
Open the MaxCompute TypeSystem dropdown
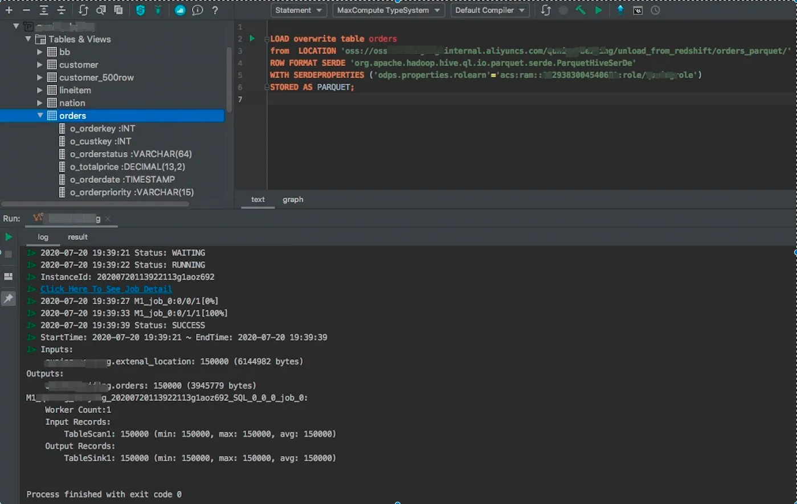point(389,10)
